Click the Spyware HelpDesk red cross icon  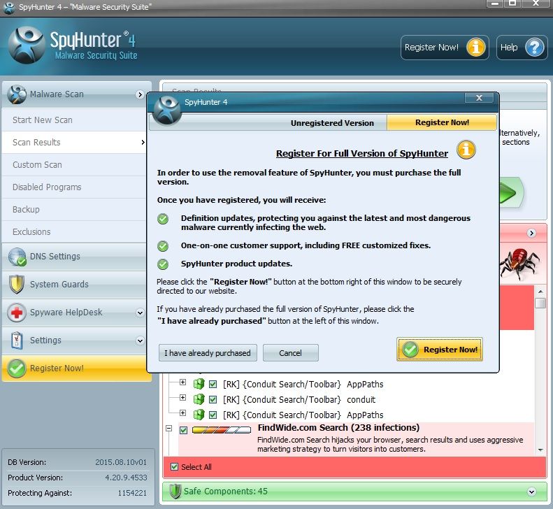[17, 313]
